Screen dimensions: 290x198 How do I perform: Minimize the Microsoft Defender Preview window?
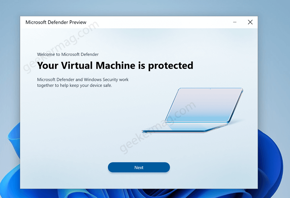point(235,22)
